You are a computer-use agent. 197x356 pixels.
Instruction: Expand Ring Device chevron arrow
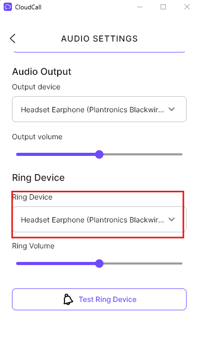tap(172, 219)
